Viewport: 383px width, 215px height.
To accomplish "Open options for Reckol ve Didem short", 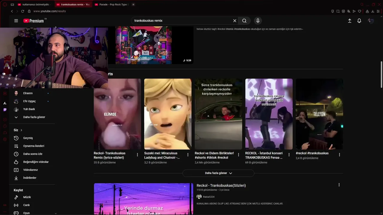I will tap(238, 155).
